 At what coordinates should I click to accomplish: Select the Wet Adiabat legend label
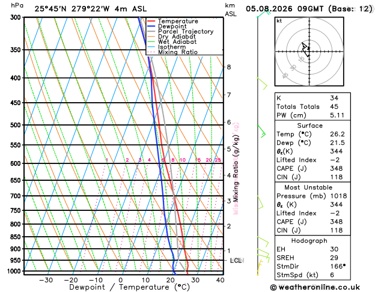177,41
